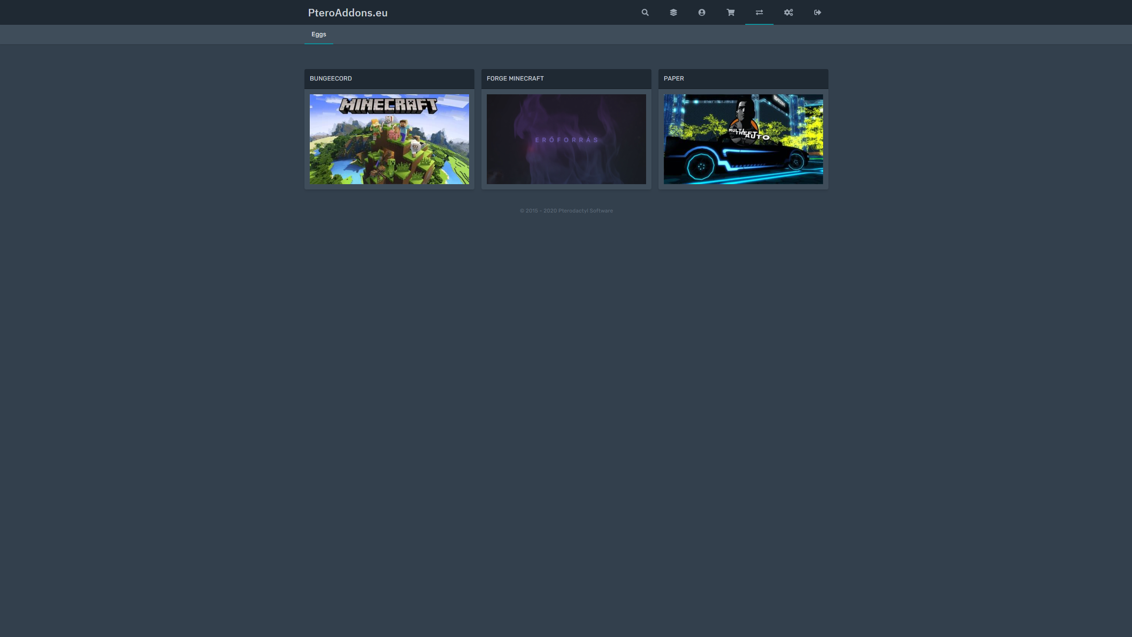Image resolution: width=1132 pixels, height=637 pixels.
Task: Open the shopping cart icon
Action: [x=730, y=12]
